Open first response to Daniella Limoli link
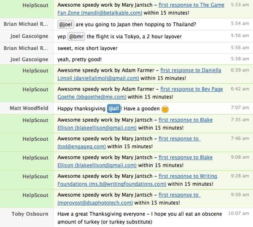The width and height of the screenshot is (253, 227). coord(139,74)
